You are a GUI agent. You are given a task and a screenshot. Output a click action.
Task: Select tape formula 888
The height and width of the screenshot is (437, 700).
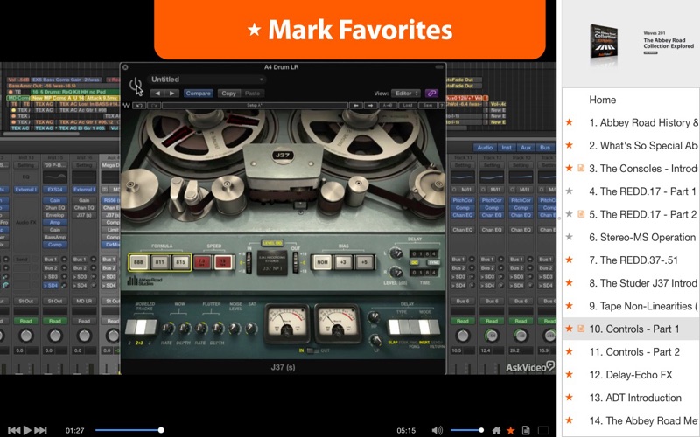pyautogui.click(x=139, y=262)
